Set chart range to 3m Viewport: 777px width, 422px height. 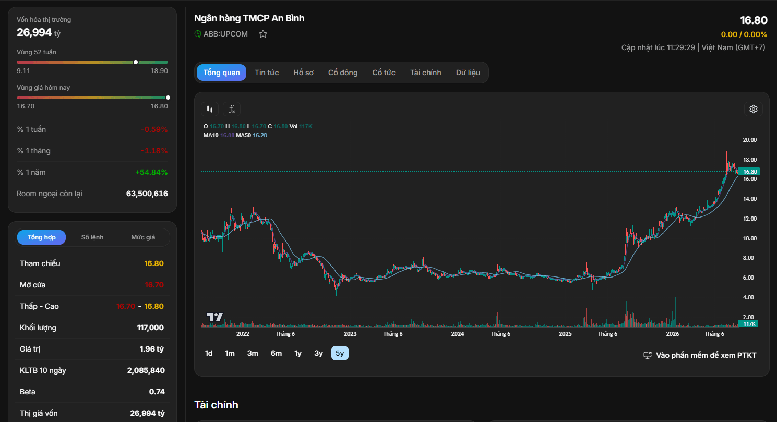253,353
